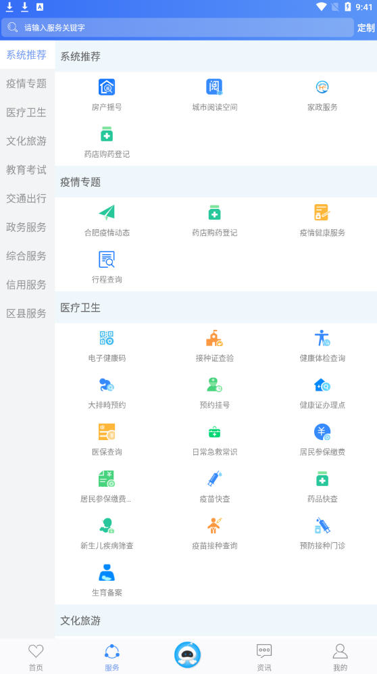Go to 首页 bottom tab
377x674 pixels.
36,657
